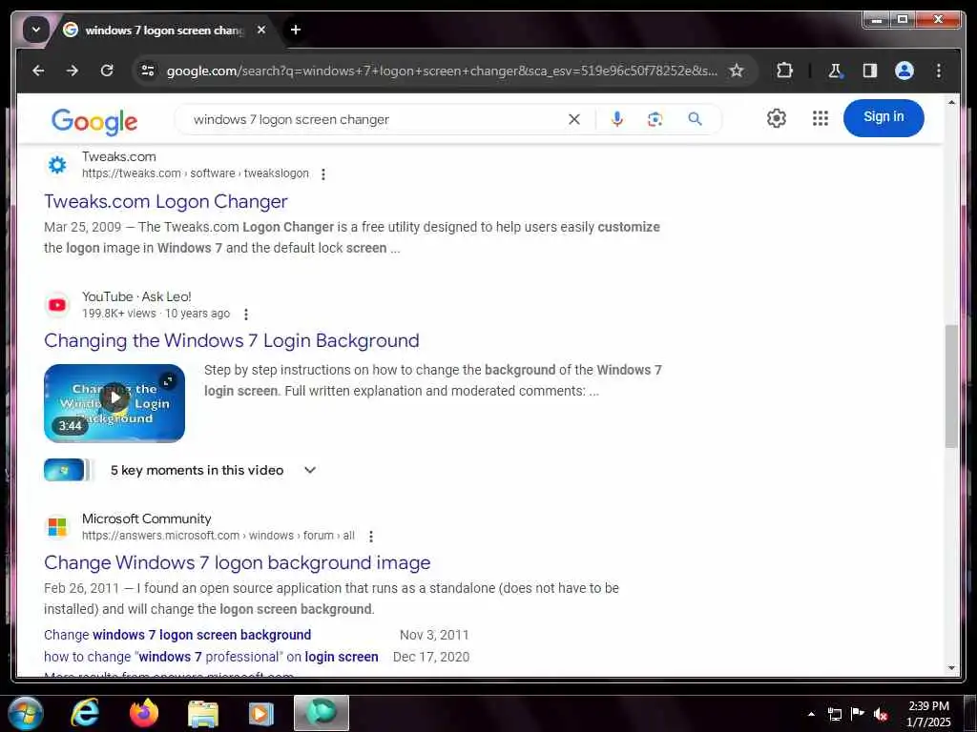
Task: Open Google quick settings gear
Action: click(777, 118)
